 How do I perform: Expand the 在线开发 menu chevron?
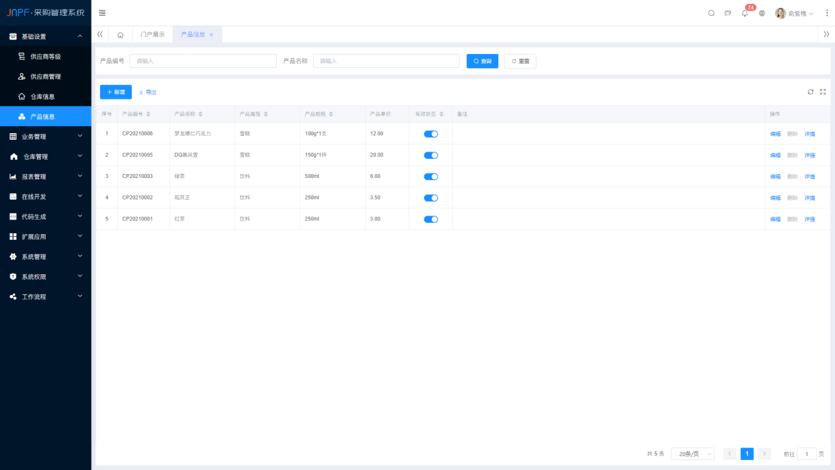(80, 196)
